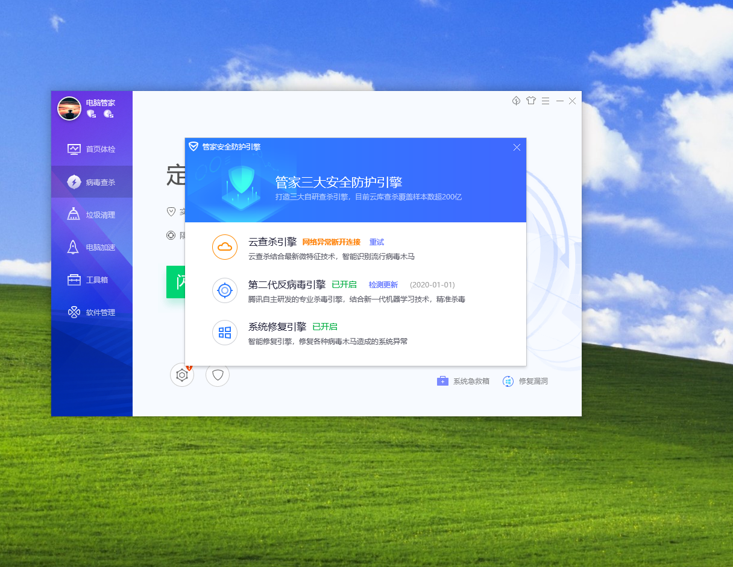Click the 系统修复引擎 title
The image size is (733, 567).
277,327
